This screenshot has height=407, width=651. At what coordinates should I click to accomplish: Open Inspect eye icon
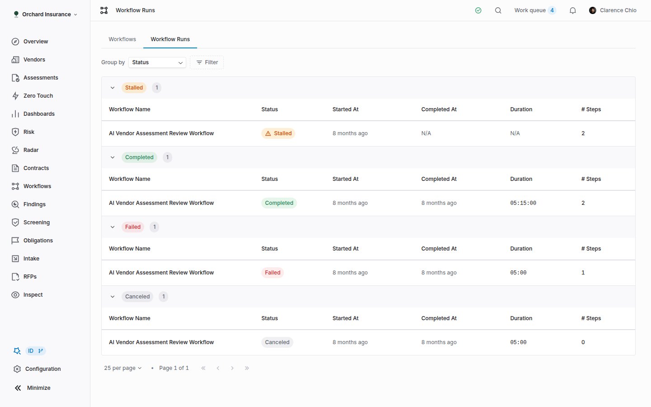[15, 295]
